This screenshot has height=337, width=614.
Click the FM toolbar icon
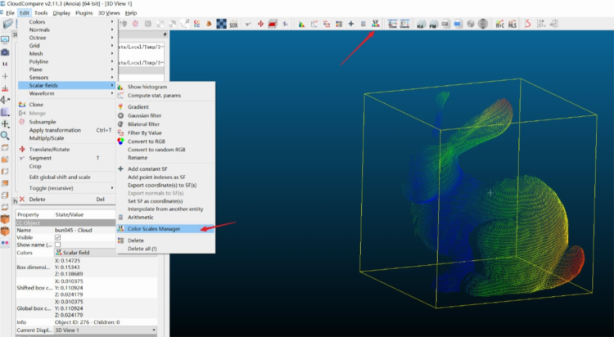(433, 25)
